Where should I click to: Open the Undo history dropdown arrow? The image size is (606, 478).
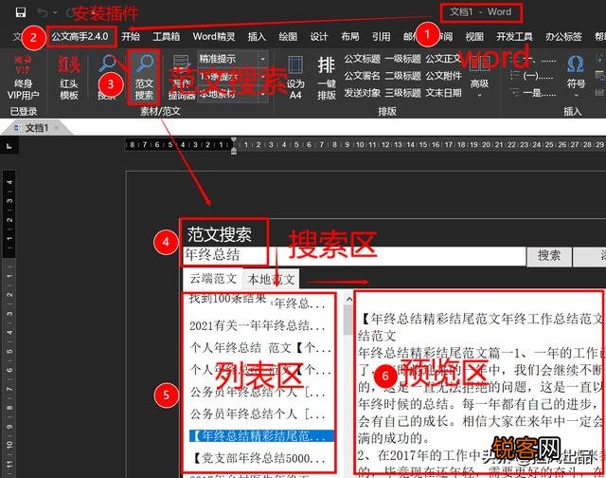(55, 12)
